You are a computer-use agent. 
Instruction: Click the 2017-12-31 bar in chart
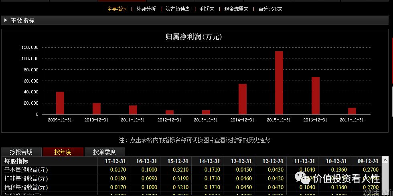click(352, 111)
